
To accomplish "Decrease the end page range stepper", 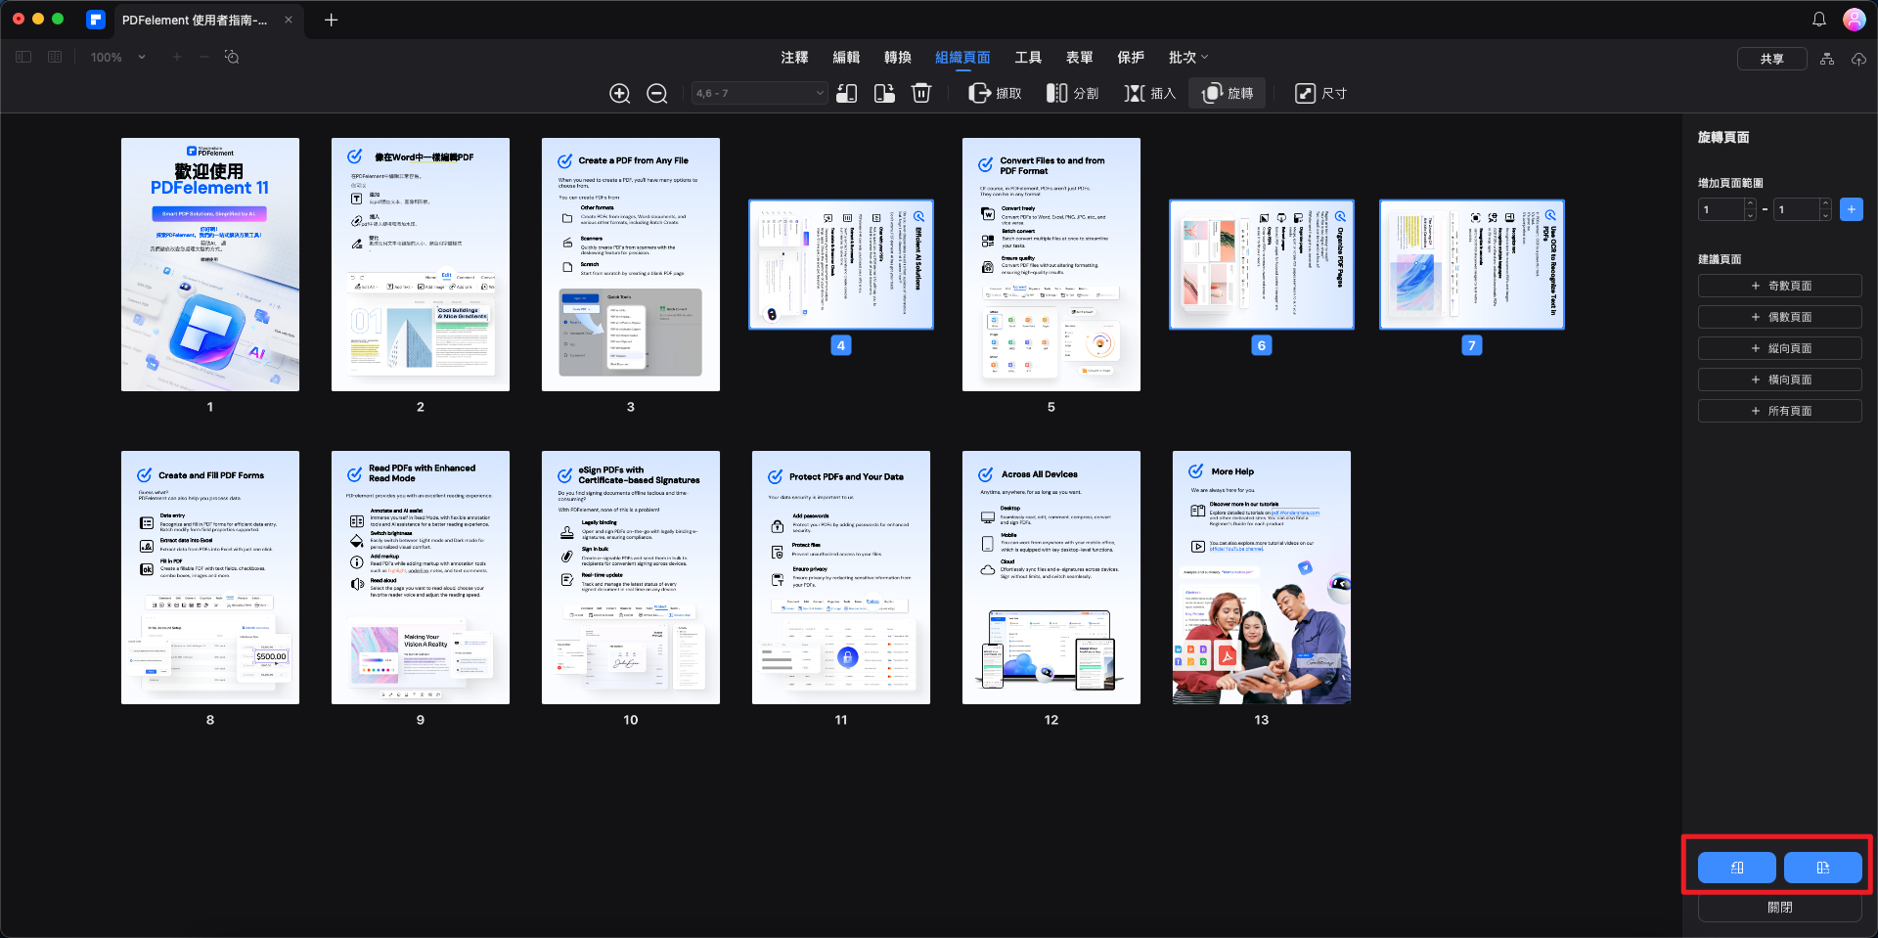I will click(1825, 215).
